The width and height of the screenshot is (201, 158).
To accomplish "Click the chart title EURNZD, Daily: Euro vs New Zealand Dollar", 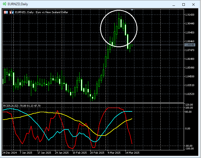I will point(41,12).
